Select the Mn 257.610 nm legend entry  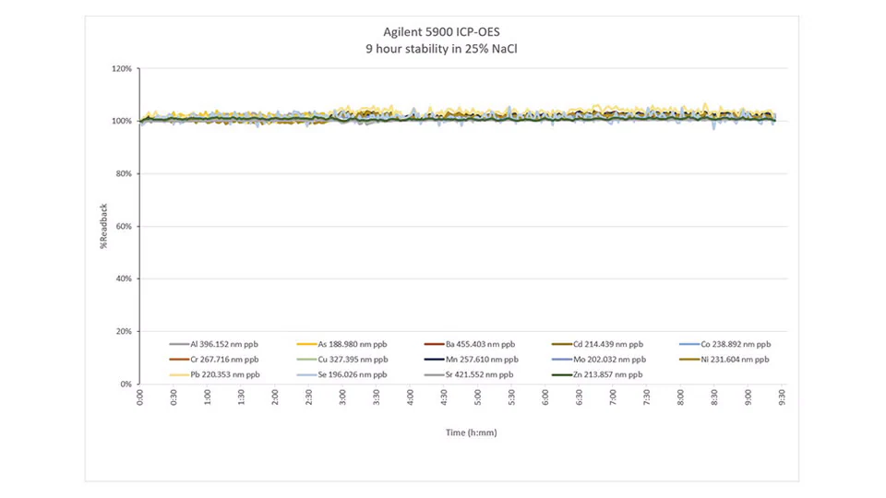click(x=478, y=360)
